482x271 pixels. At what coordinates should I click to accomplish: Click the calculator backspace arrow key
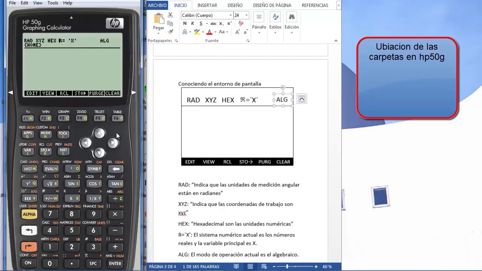(x=116, y=169)
